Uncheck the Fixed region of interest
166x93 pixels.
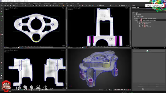coord(142,24)
